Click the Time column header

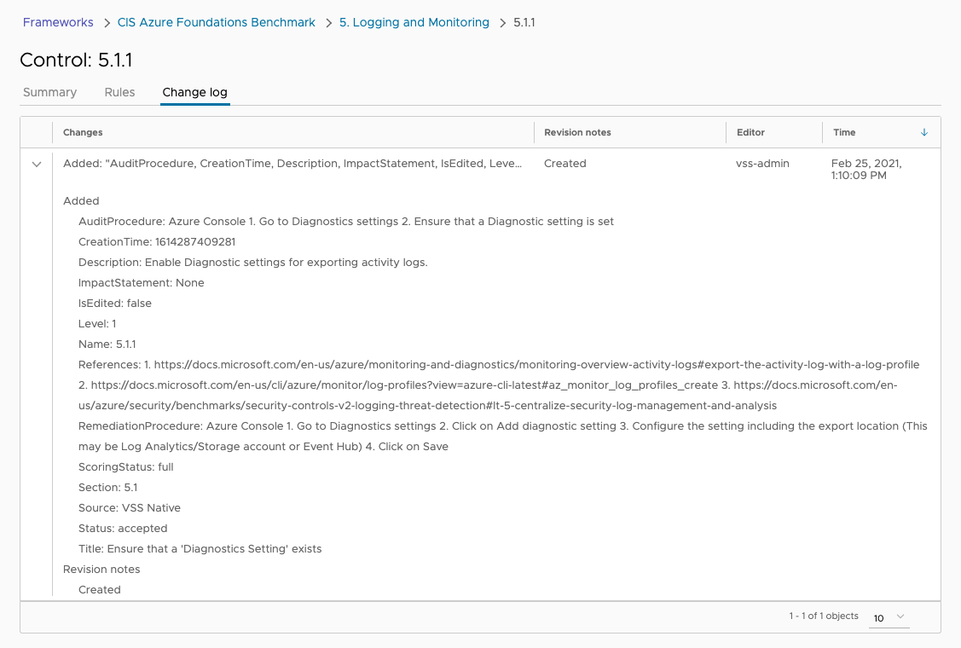click(x=844, y=132)
